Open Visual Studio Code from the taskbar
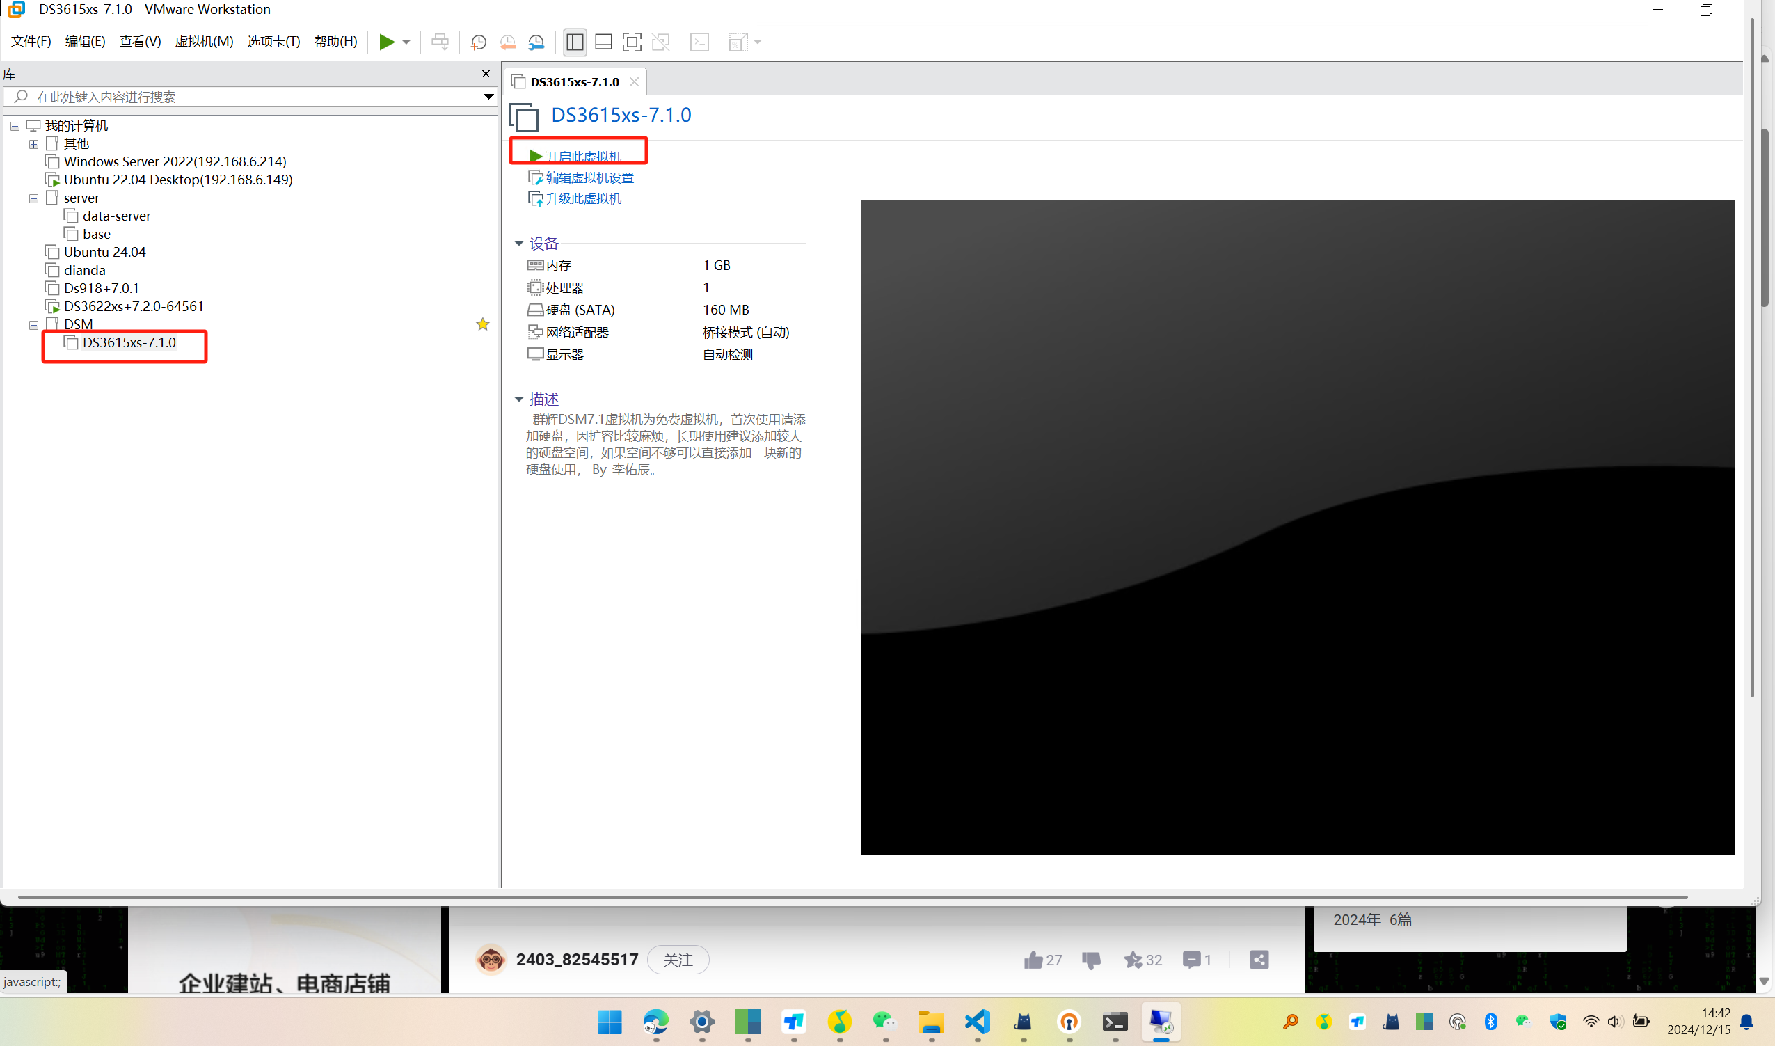 click(x=978, y=1022)
